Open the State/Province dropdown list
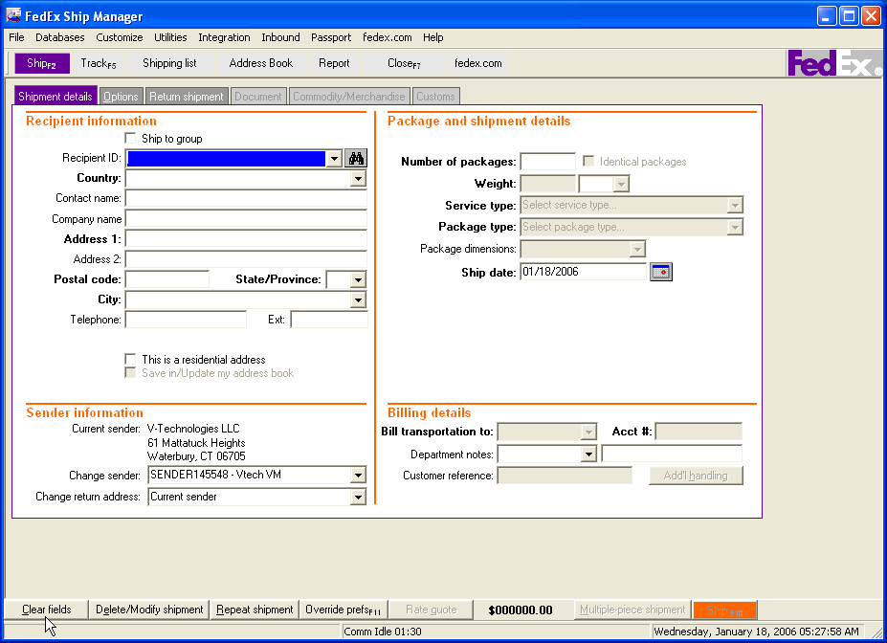Image resolution: width=887 pixels, height=643 pixels. [x=358, y=280]
